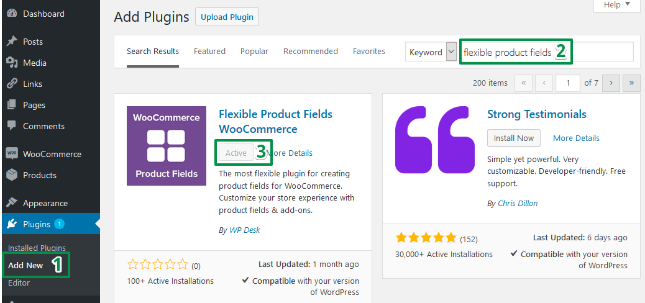Open the plugin Editor submenu
Viewport: 645px width, 303px height.
19,283
